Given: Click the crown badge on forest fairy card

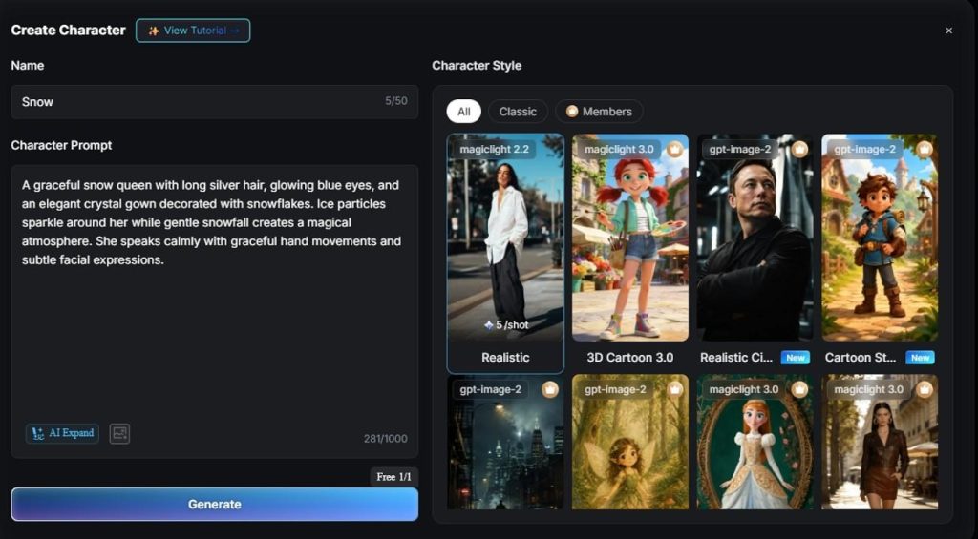Looking at the screenshot, I should pos(674,389).
